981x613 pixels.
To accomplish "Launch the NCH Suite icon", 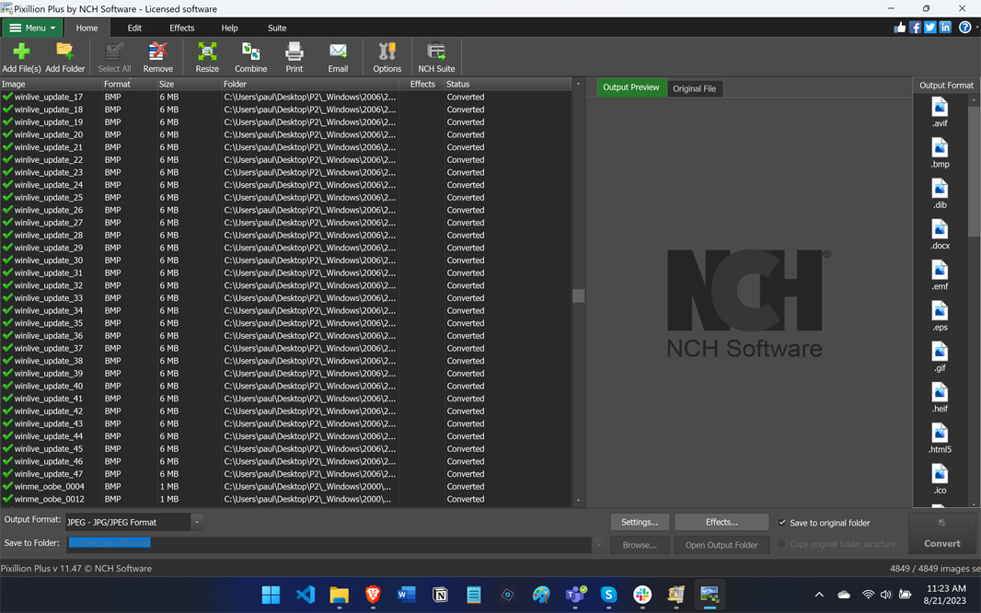I will (x=436, y=56).
